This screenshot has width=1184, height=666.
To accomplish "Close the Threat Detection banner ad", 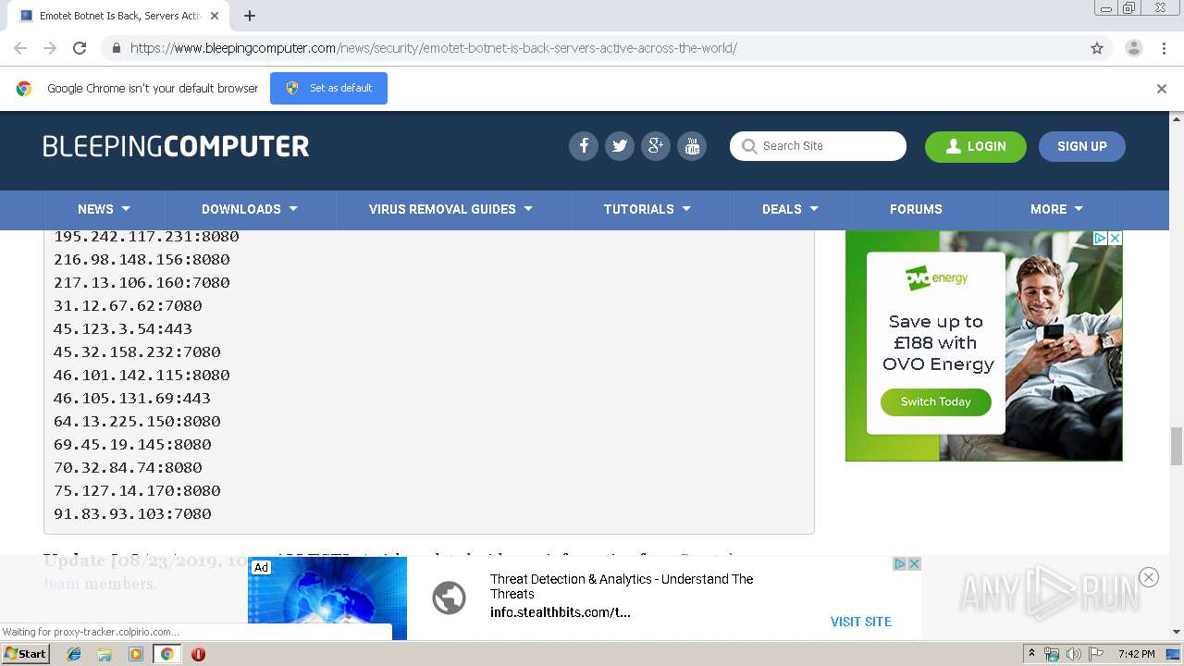I will pos(914,563).
